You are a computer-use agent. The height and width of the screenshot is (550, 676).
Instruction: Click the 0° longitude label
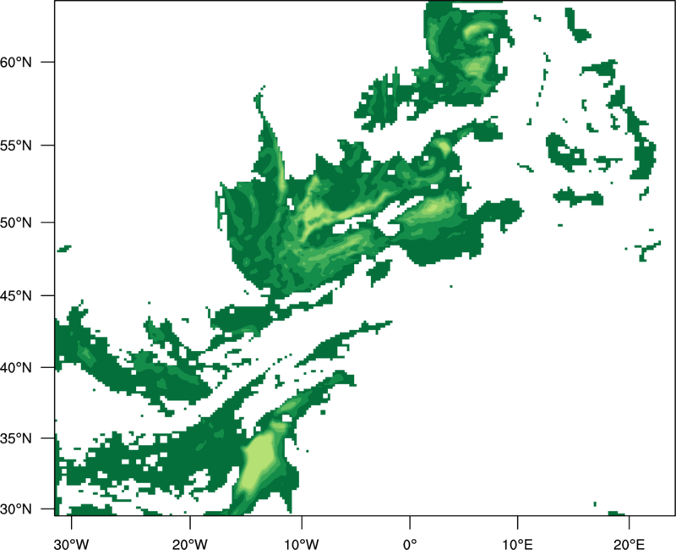point(410,544)
